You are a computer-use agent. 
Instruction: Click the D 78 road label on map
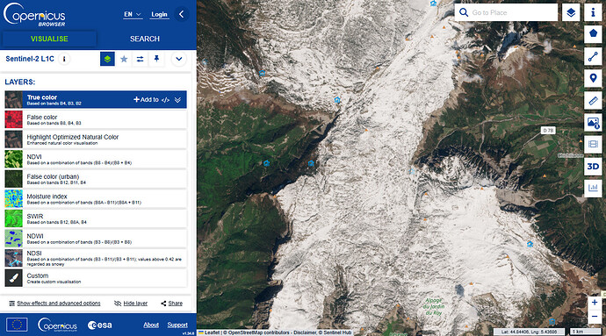(x=548, y=131)
